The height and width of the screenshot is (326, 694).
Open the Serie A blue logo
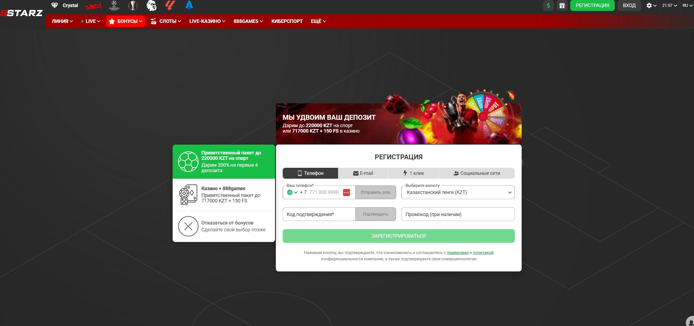189,5
